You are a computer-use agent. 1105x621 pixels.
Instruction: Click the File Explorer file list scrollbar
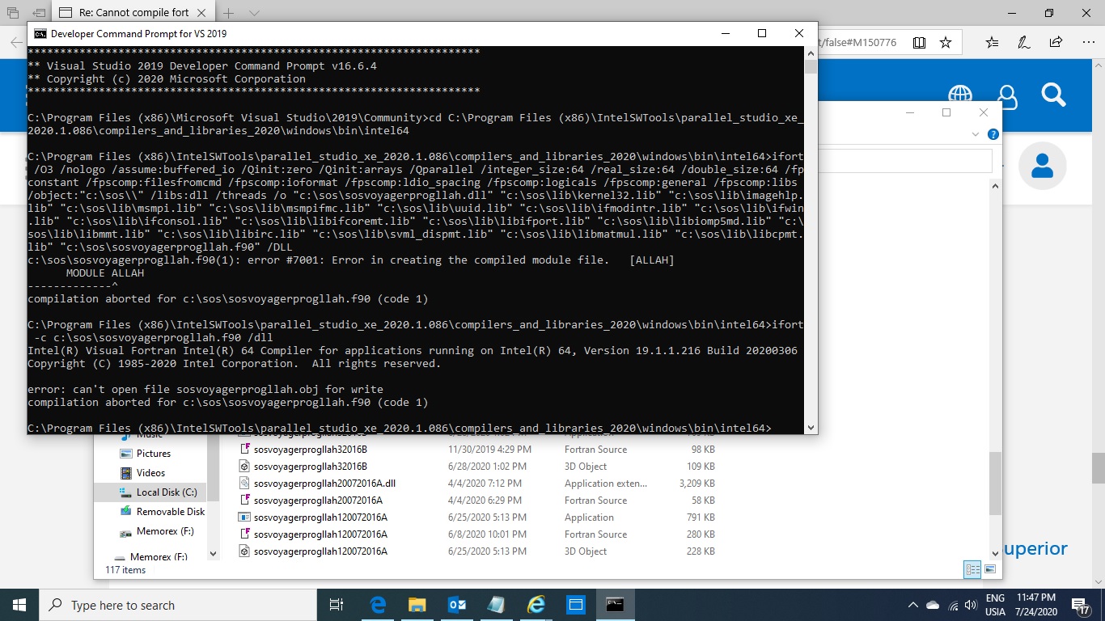(995, 483)
